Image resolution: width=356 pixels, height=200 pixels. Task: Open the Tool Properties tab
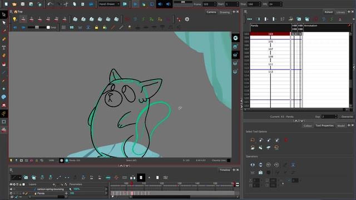pos(324,126)
